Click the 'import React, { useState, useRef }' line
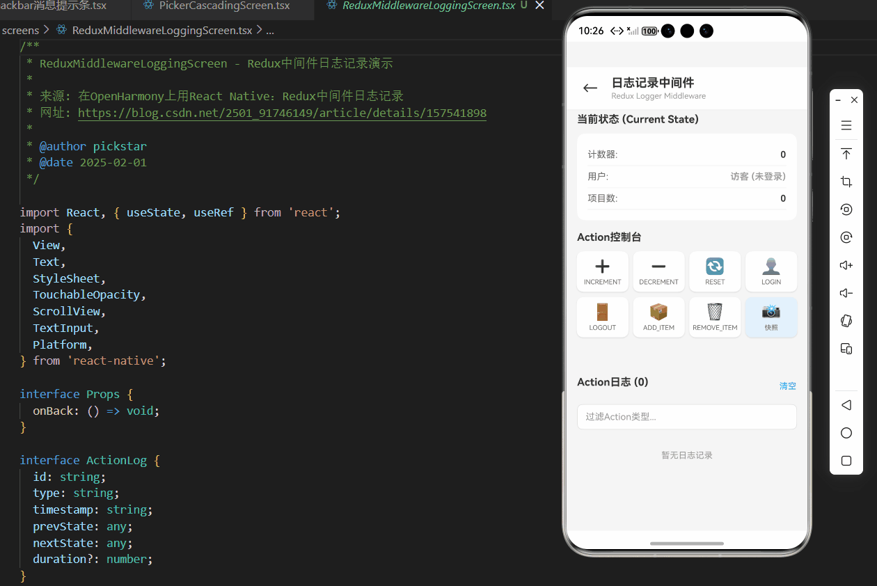This screenshot has width=877, height=586. [x=180, y=212]
